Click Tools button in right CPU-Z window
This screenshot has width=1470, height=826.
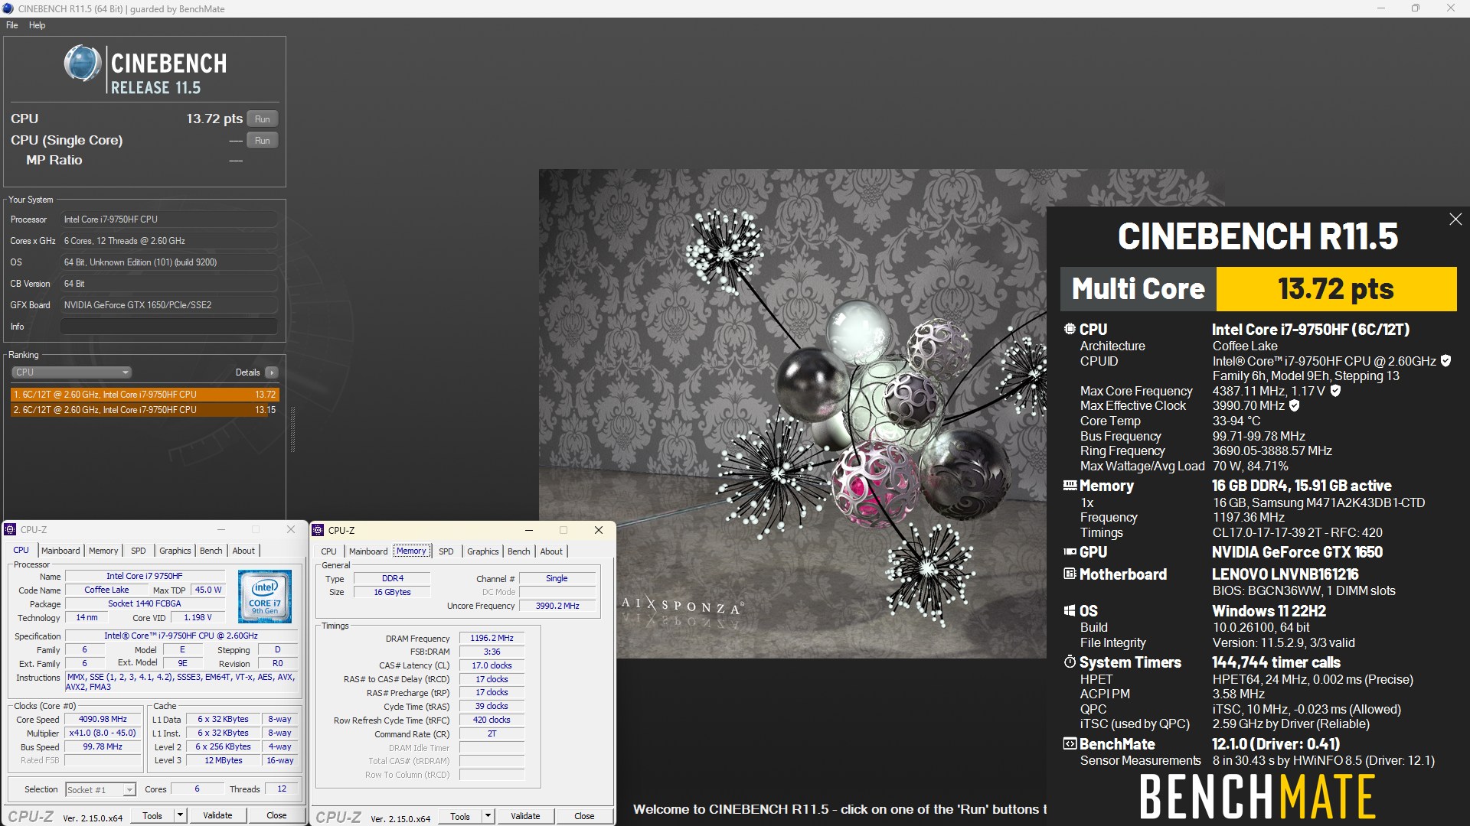coord(460,817)
